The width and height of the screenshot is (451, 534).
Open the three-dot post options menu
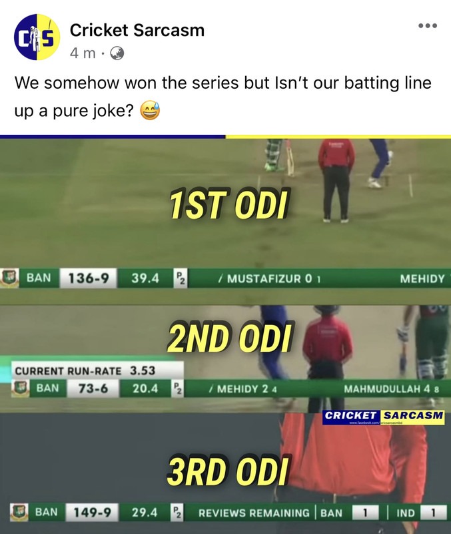[428, 25]
